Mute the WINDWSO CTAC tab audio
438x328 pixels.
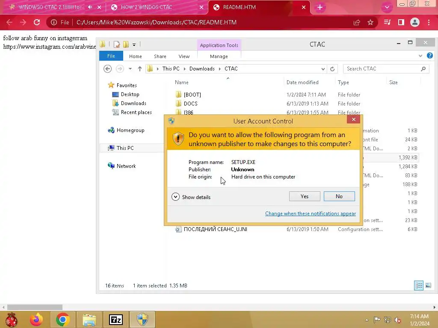pos(90,7)
